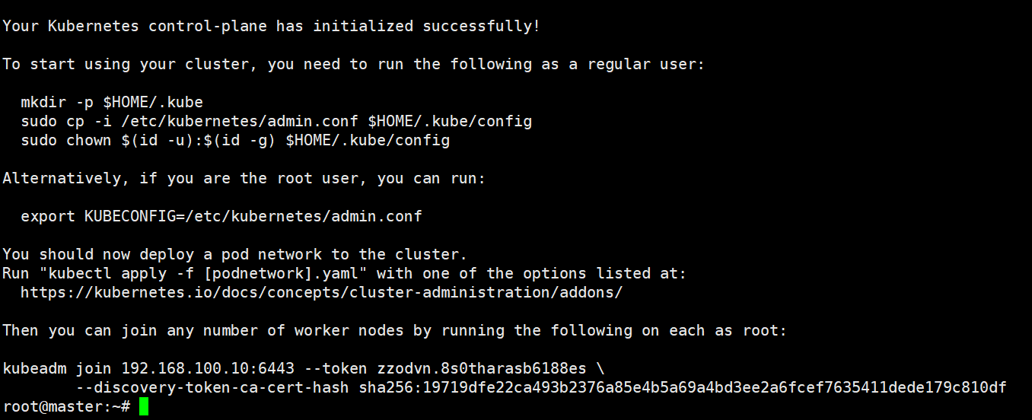
Task: Click the 'mkdir -p $HOME/.kube' command line
Action: pos(112,102)
